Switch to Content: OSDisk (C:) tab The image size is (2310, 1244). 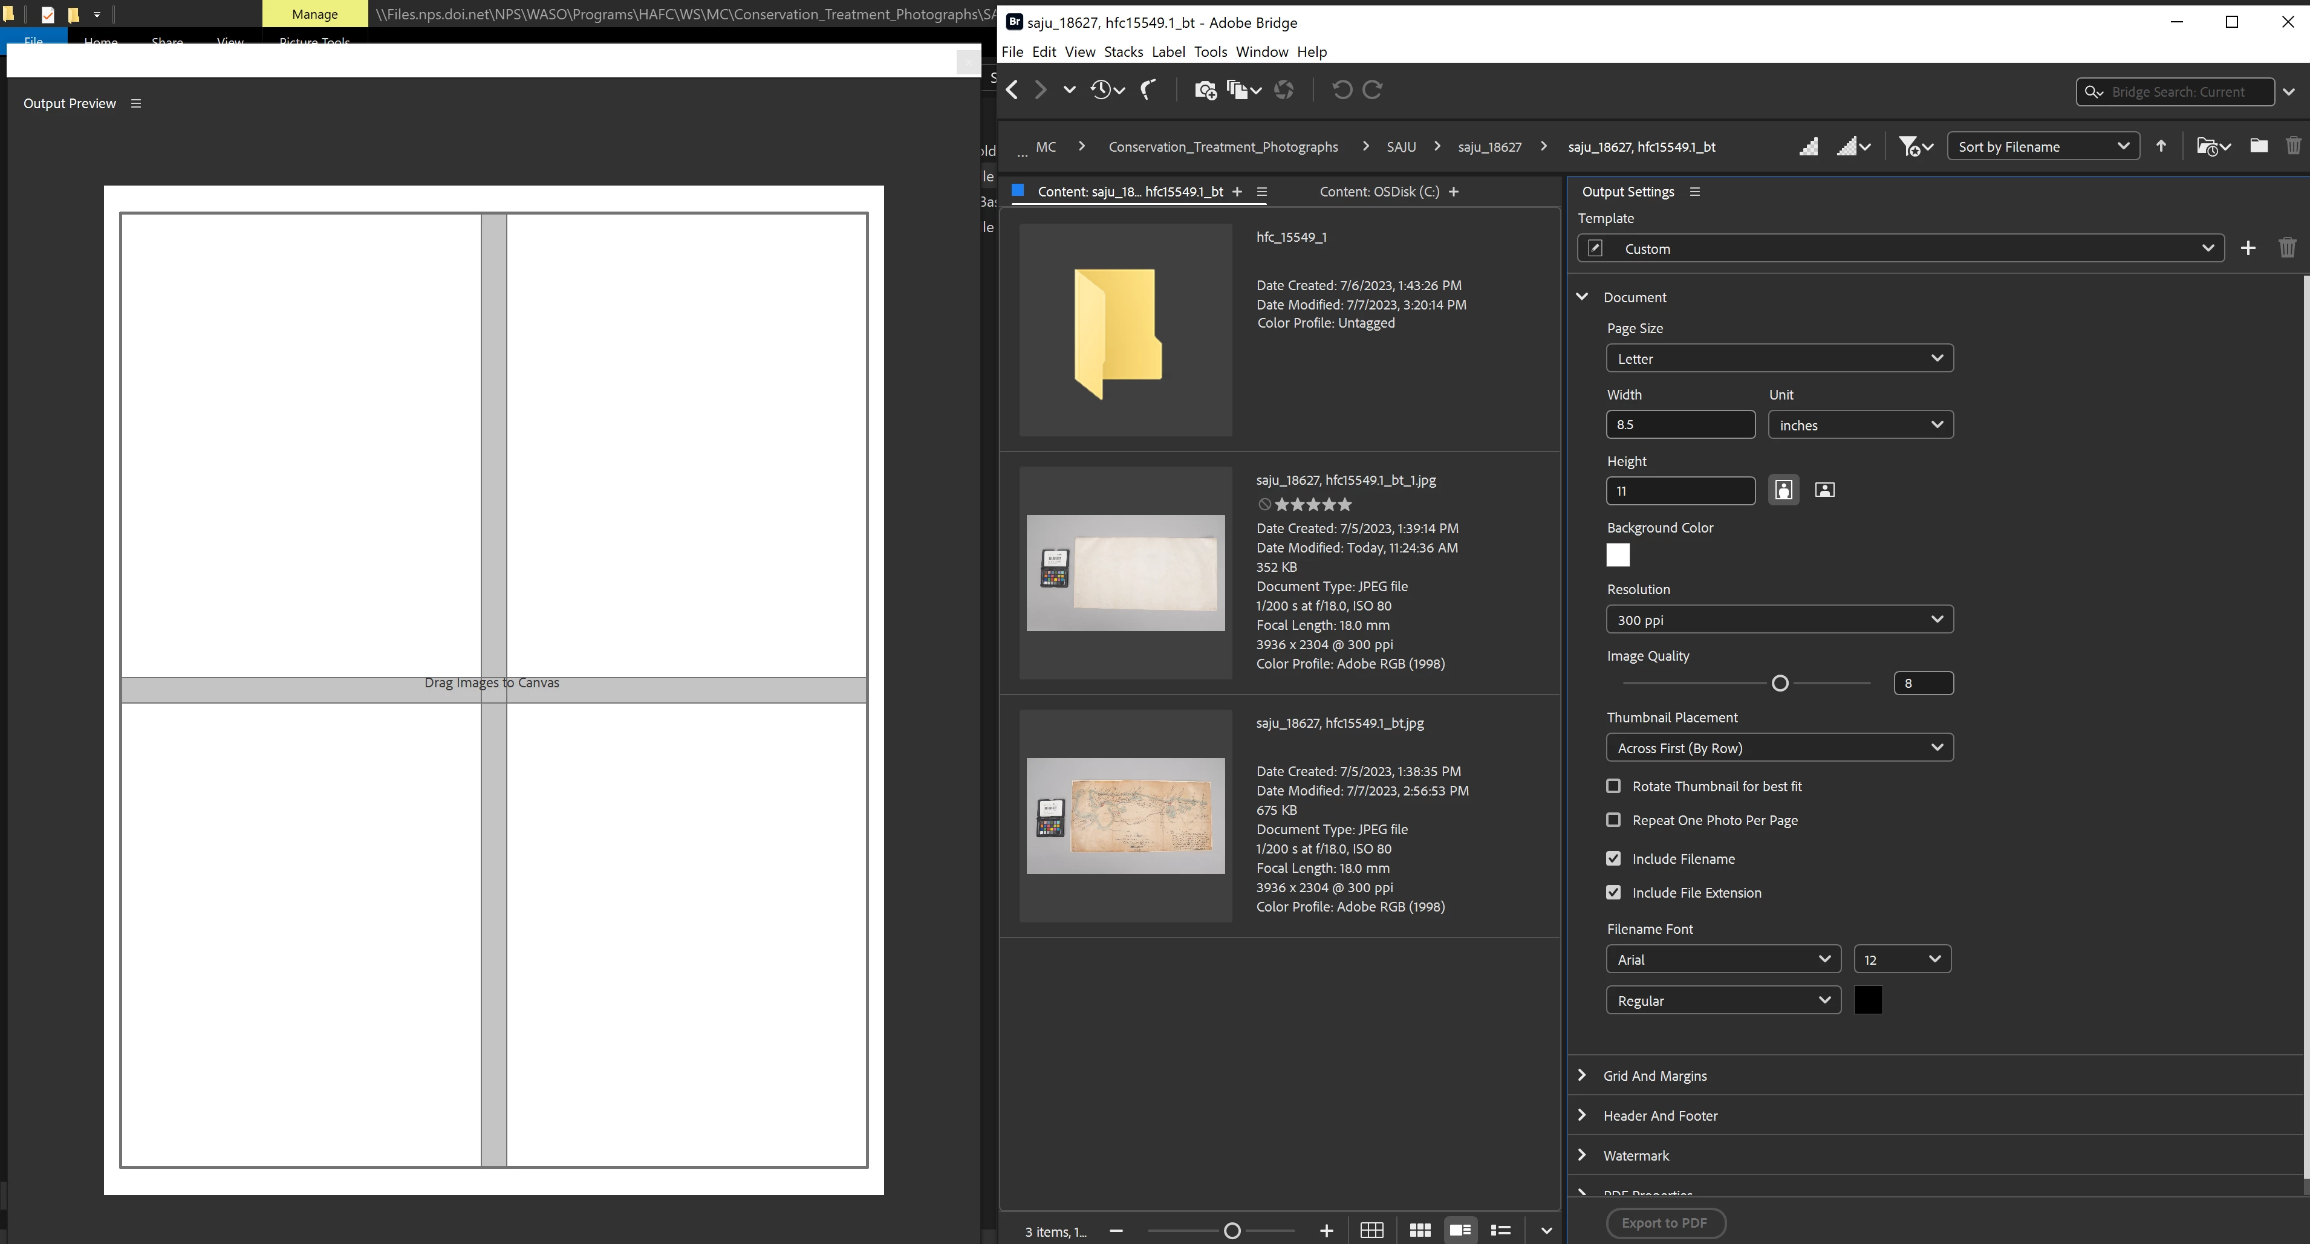click(x=1378, y=192)
